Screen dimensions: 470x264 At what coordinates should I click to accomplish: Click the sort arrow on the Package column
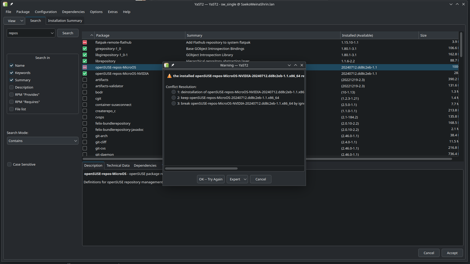point(92,35)
